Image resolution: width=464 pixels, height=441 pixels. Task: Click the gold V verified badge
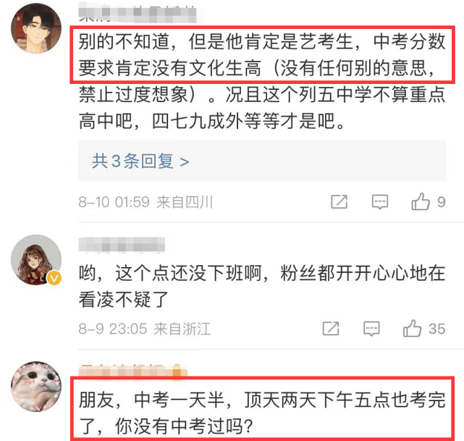54,278
